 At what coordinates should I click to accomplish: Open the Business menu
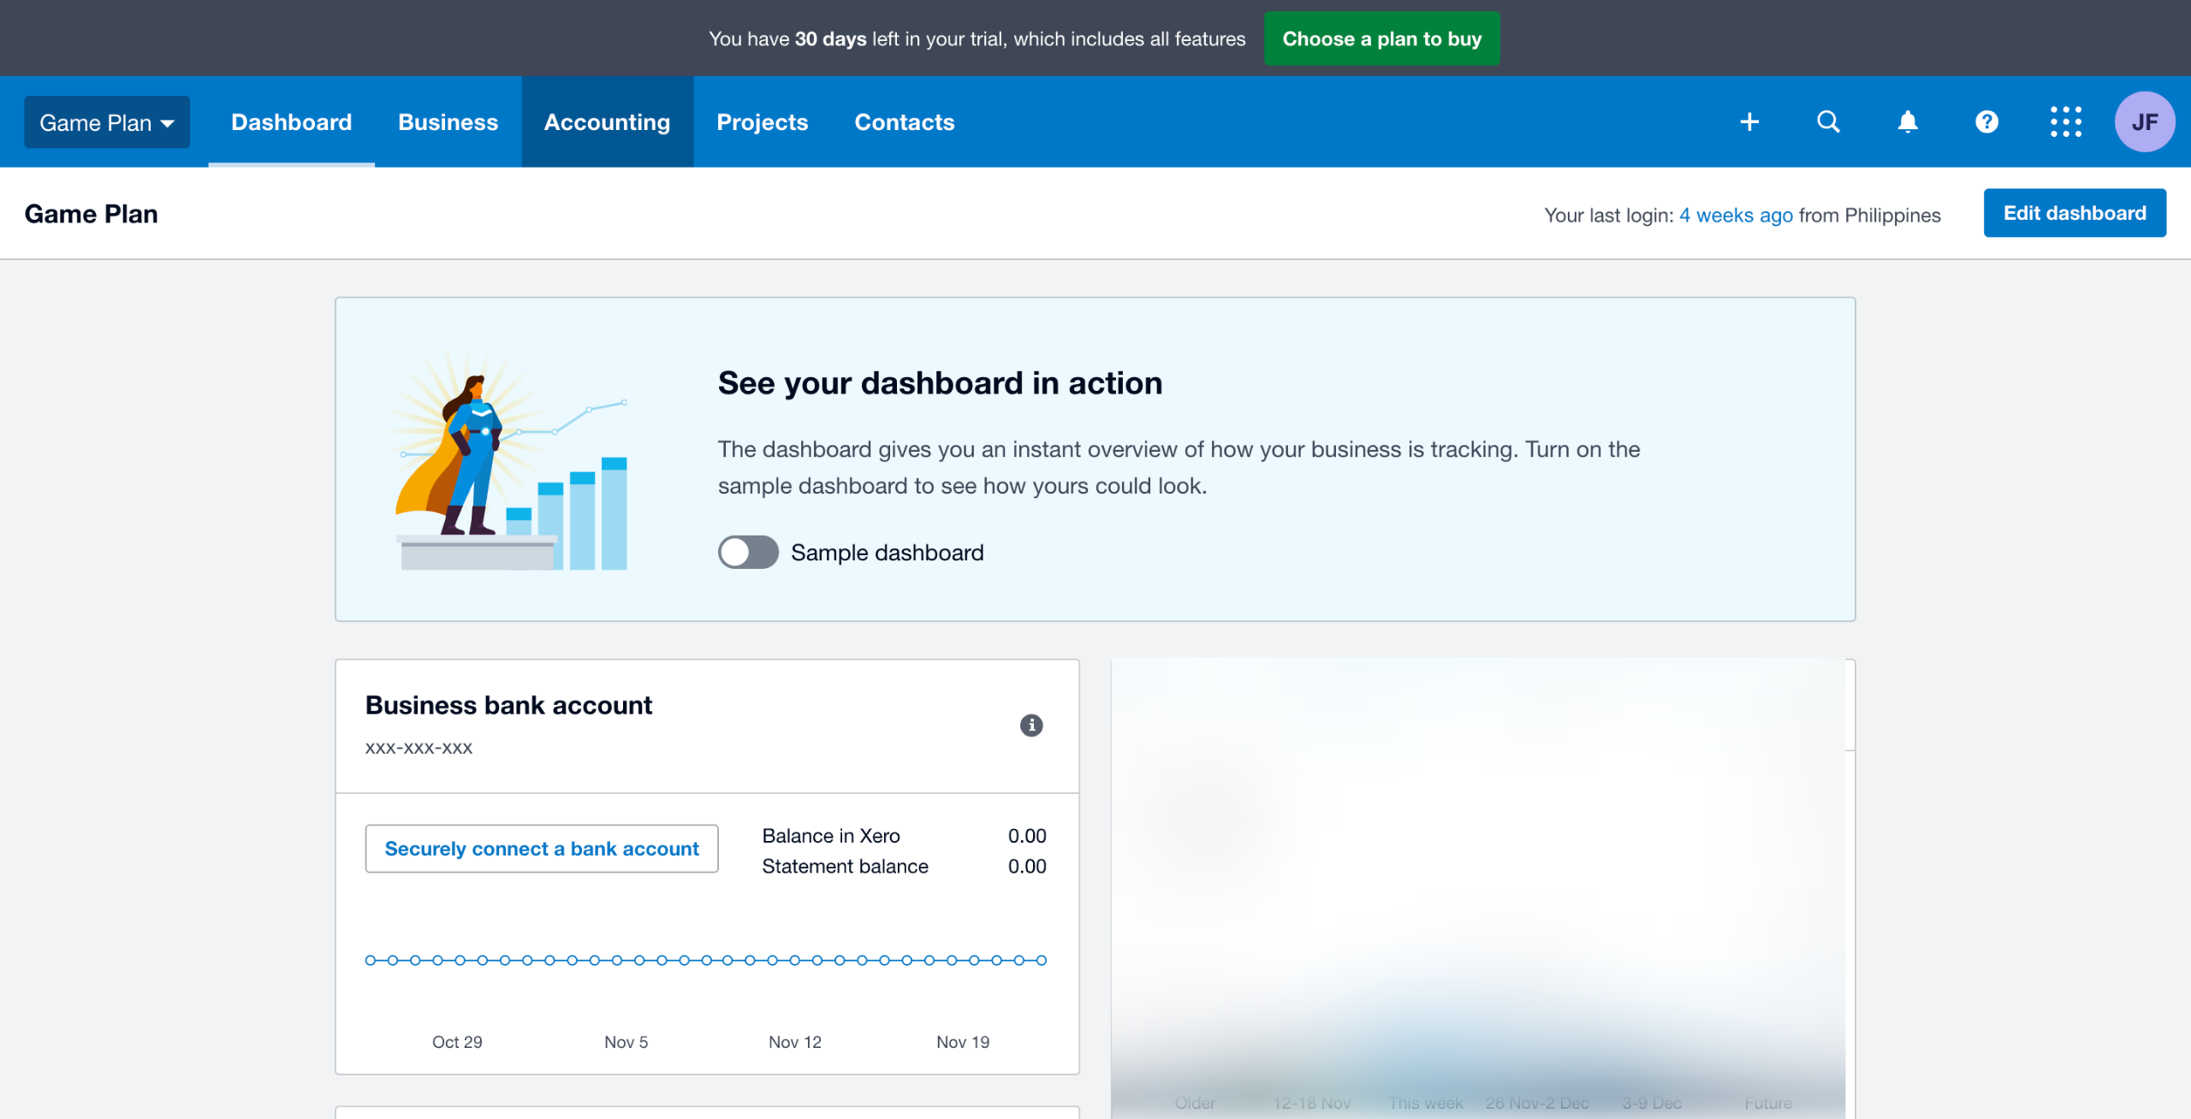point(448,122)
